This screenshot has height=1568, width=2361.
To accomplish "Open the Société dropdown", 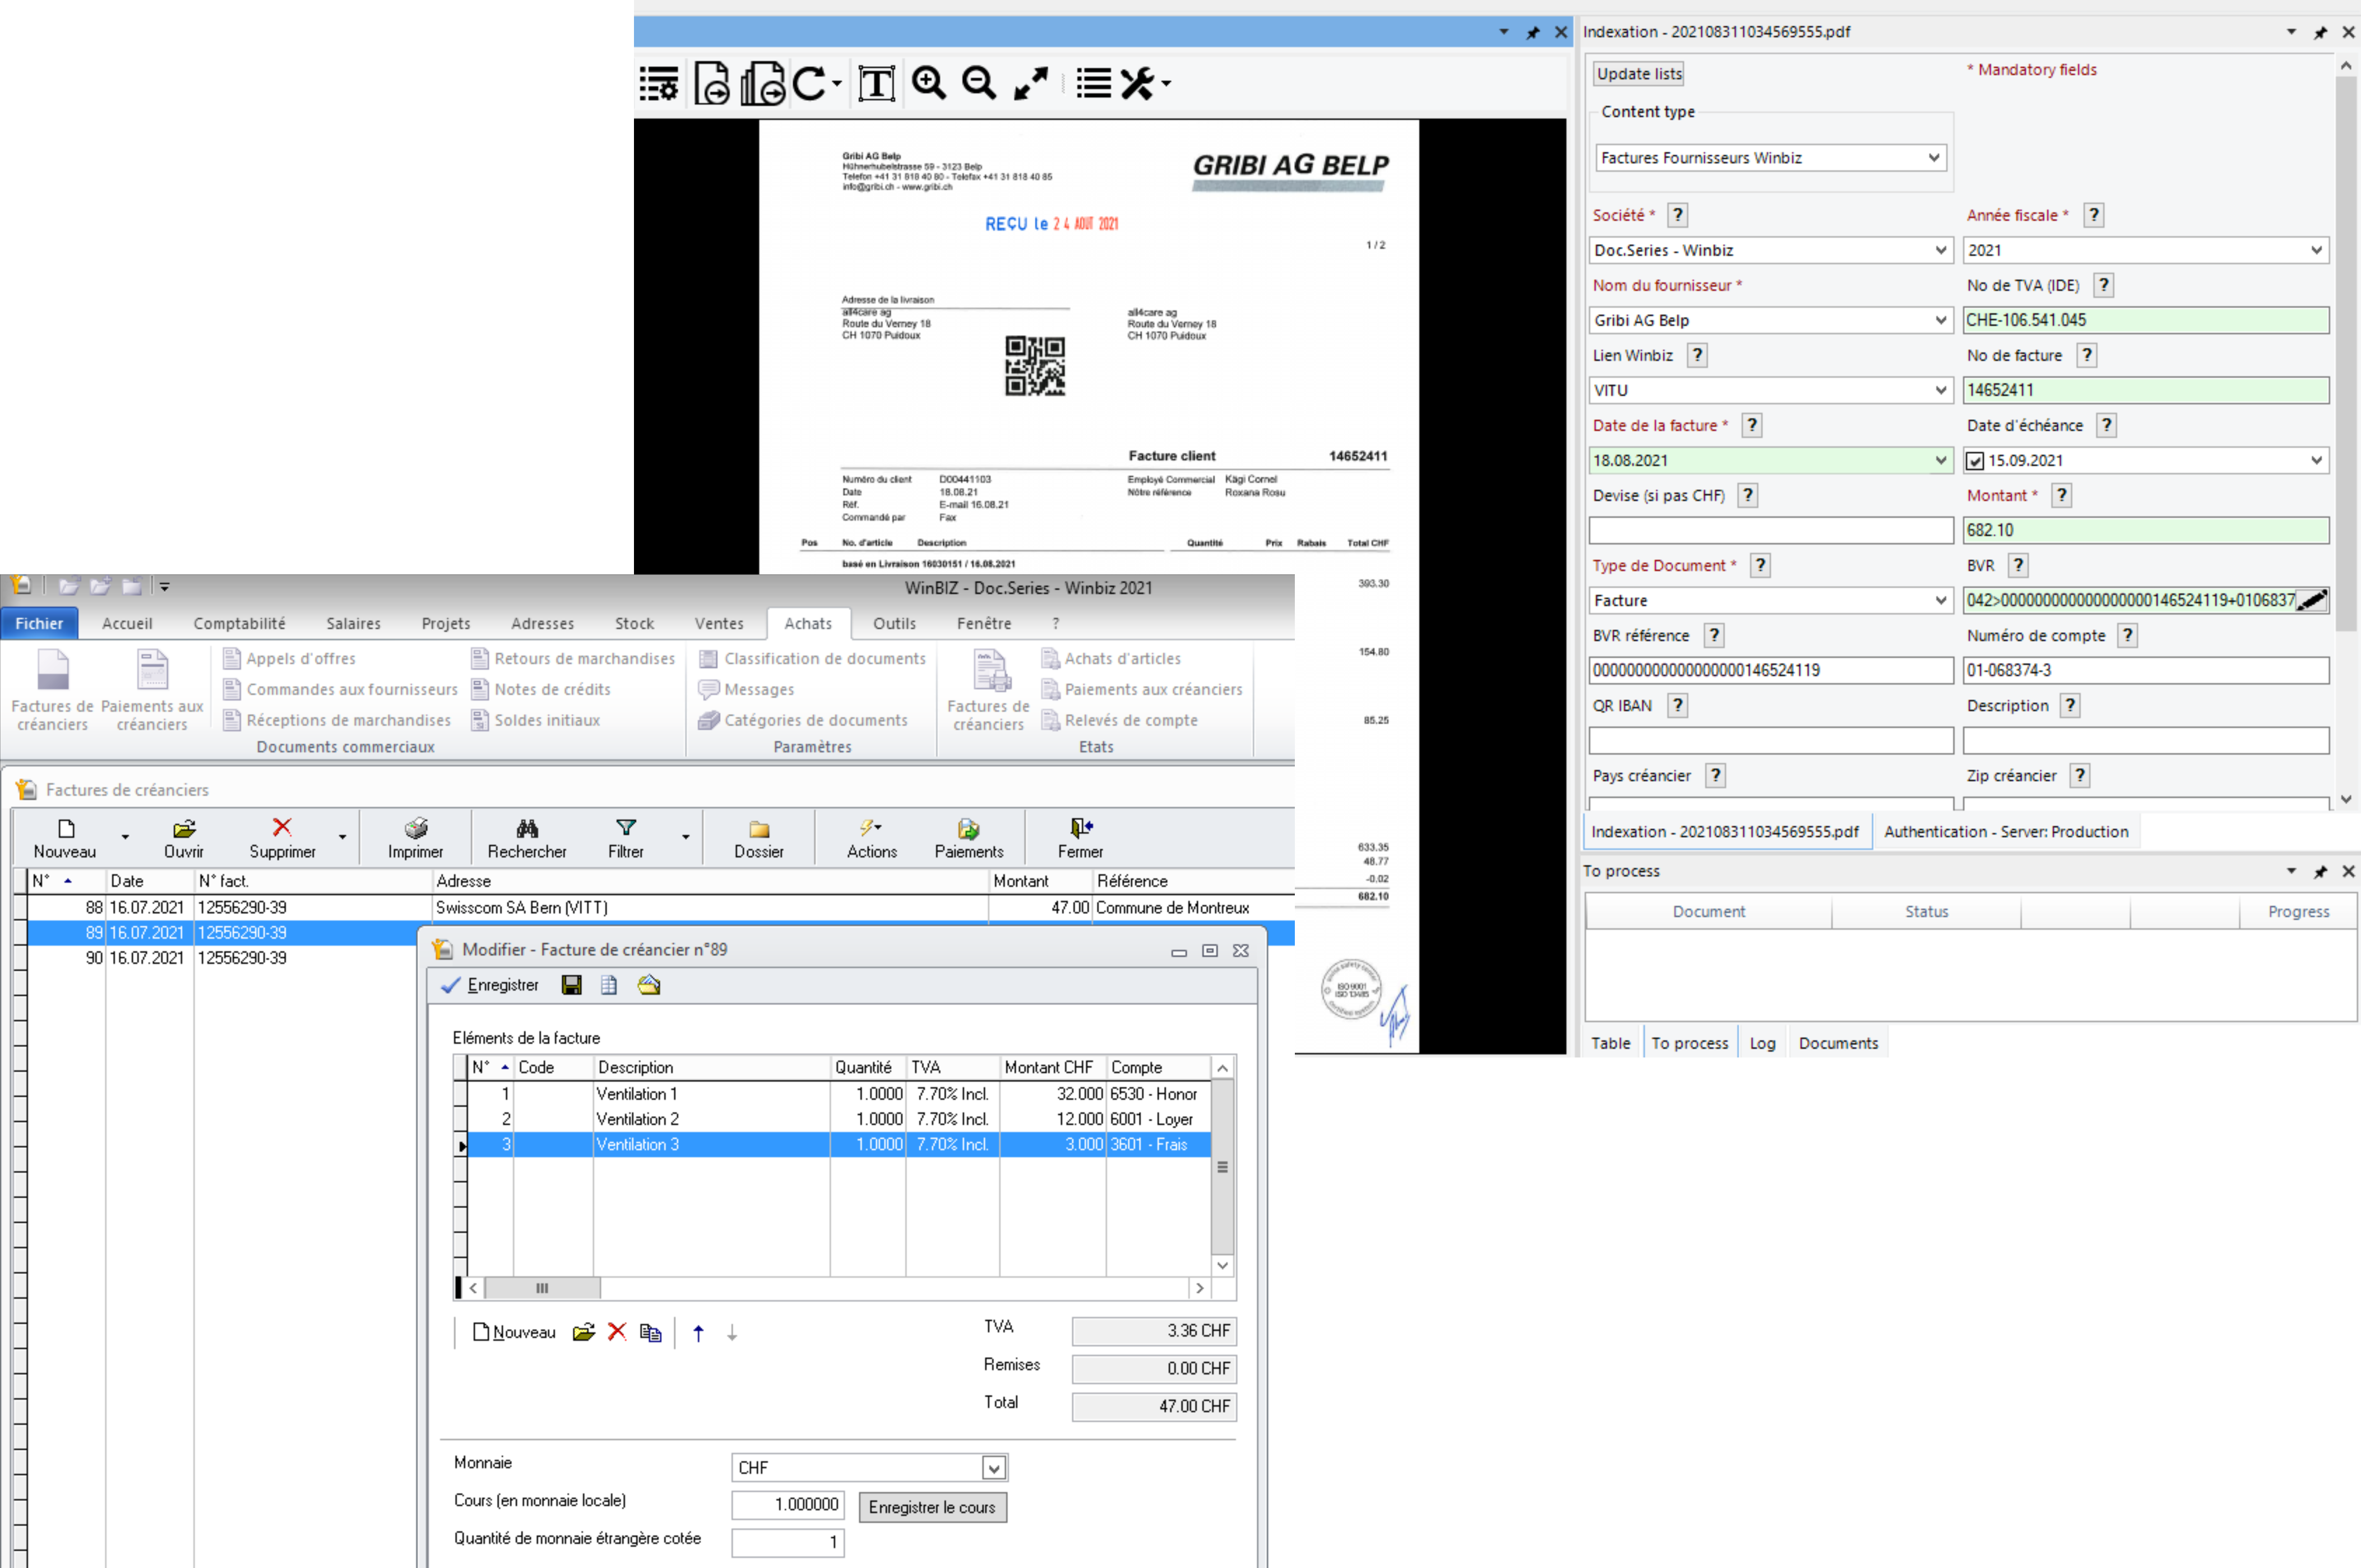I will 1941,250.
